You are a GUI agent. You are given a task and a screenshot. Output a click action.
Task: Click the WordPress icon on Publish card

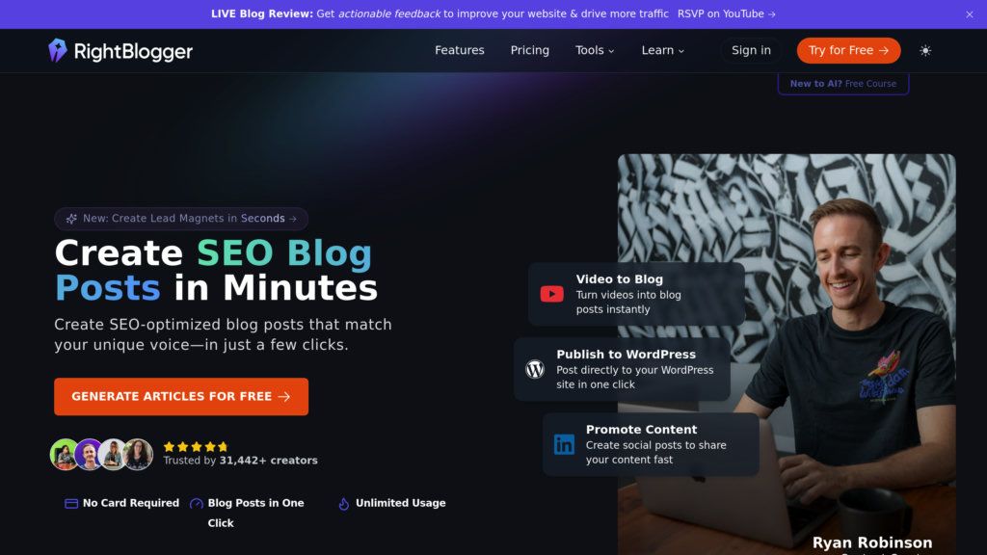click(535, 369)
